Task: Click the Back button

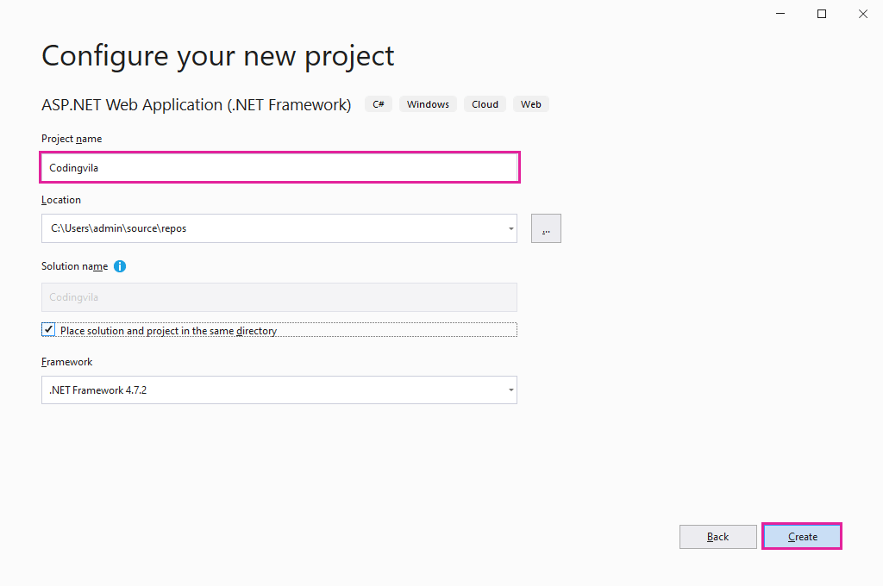Action: coord(717,536)
